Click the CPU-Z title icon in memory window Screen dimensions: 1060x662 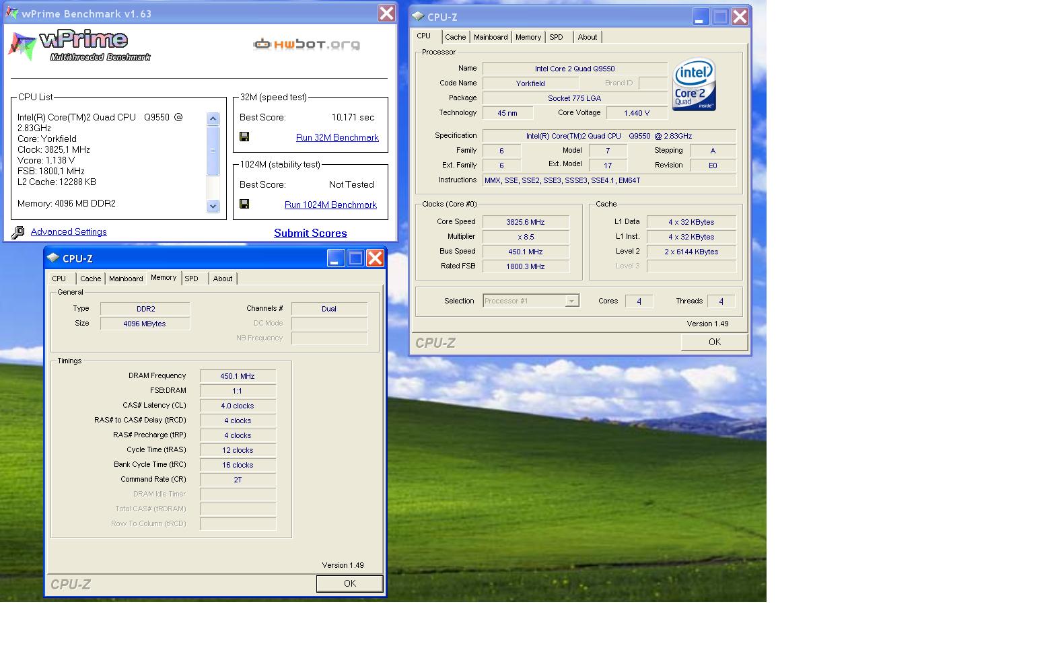click(x=53, y=258)
